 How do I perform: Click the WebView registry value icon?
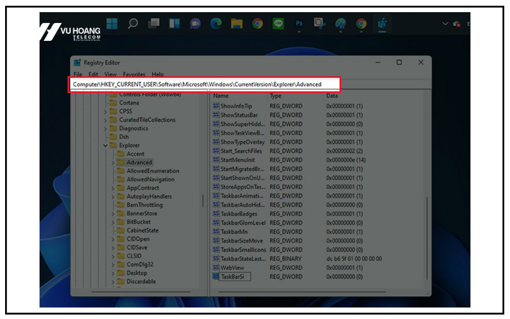[215, 268]
